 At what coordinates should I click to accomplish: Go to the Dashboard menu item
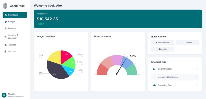(x=15, y=15)
